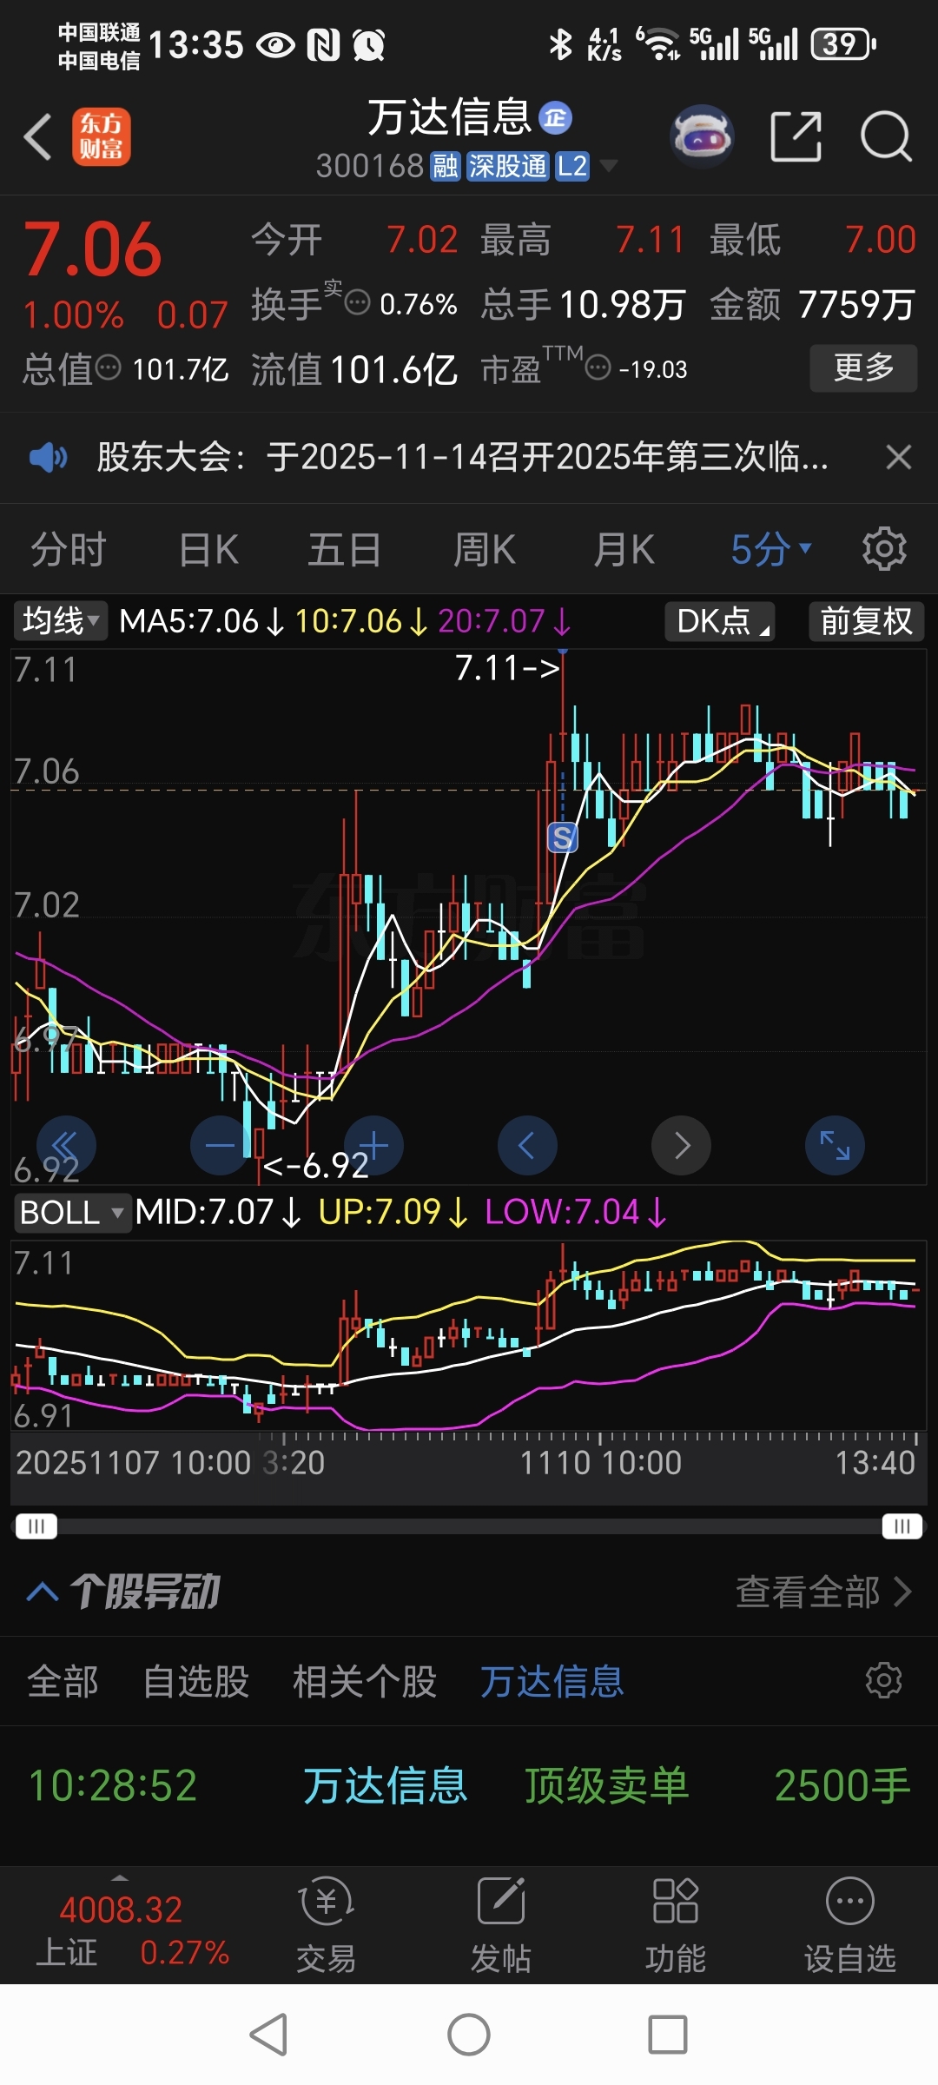Open 功能 in the bottom bar
This screenshot has height=2085, width=938.
(675, 1923)
